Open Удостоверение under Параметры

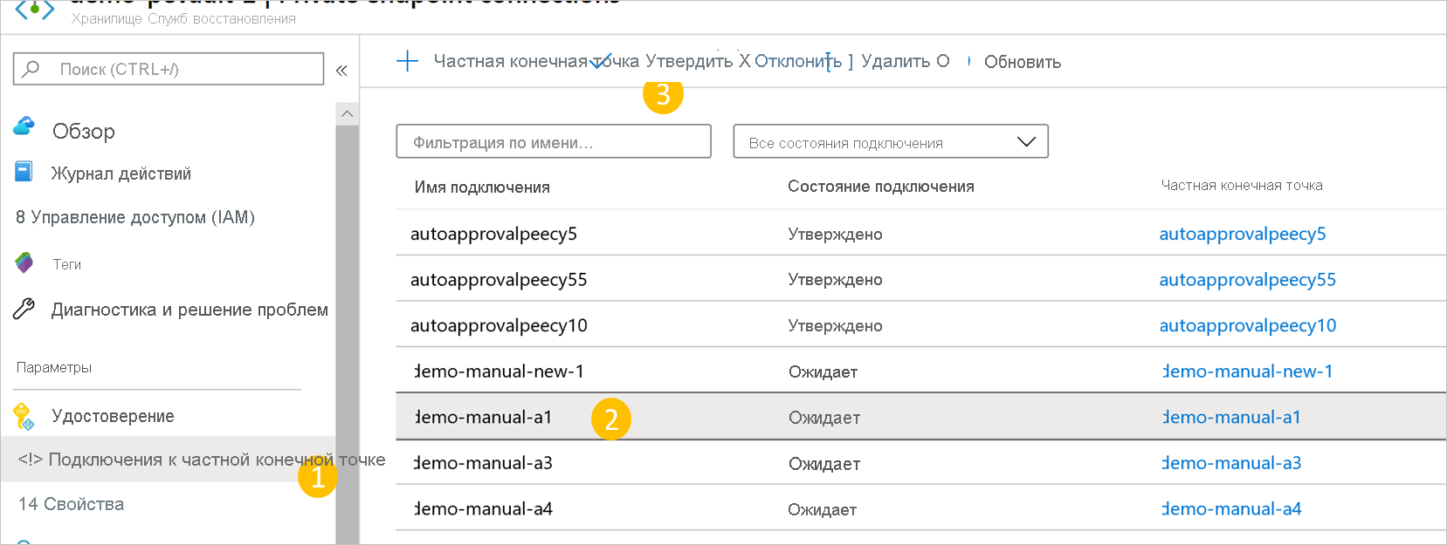pos(113,416)
